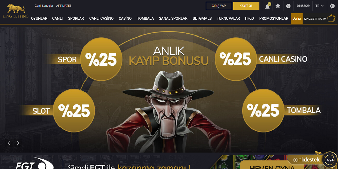Open the notifications bell icon
This screenshot has width=338, height=169.
click(x=267, y=6)
